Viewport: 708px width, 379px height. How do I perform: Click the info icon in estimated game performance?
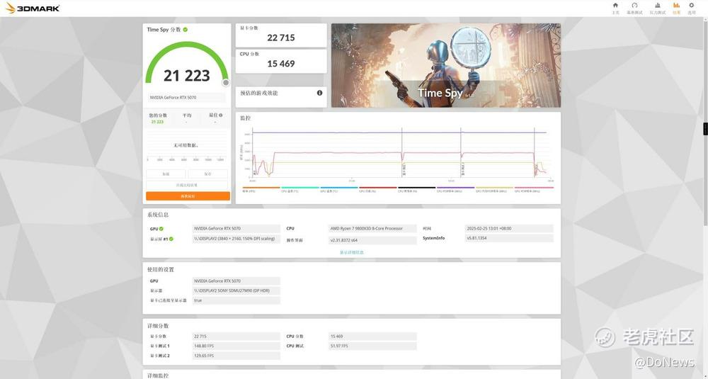[320, 93]
